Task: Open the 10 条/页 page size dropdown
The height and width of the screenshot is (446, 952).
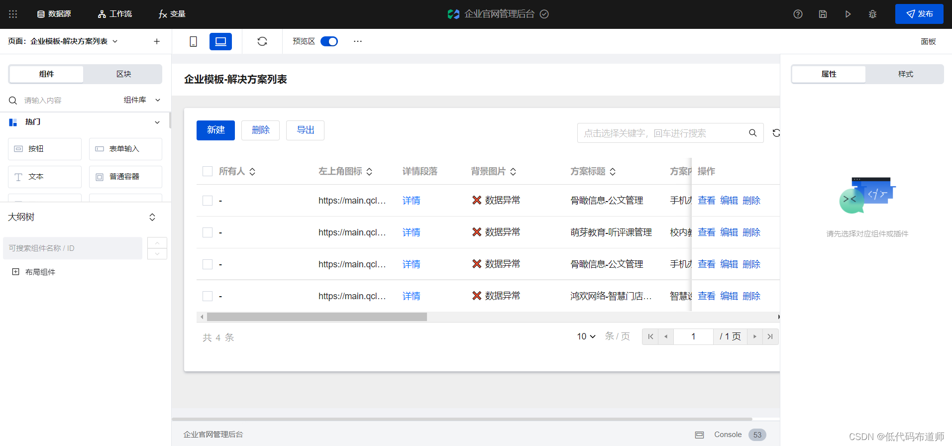Action: [x=586, y=336]
